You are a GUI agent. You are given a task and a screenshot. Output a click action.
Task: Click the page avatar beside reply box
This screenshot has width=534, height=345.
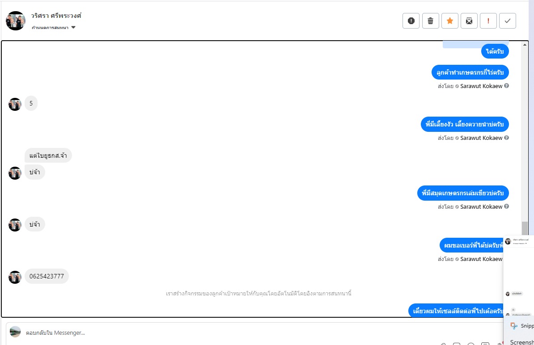15,332
